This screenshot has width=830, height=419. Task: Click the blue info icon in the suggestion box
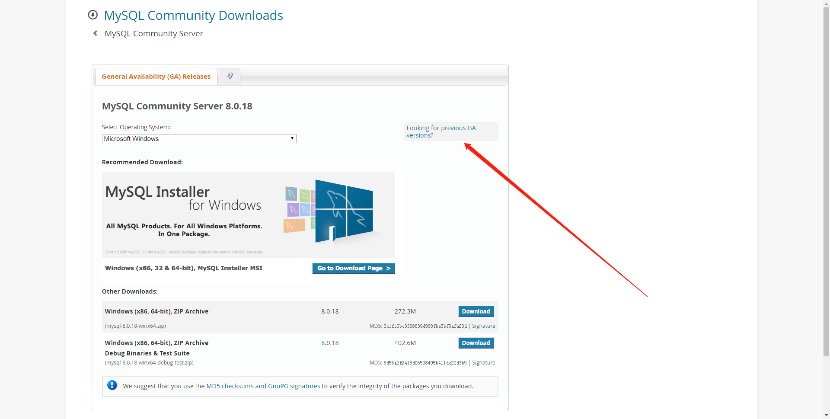tap(112, 385)
